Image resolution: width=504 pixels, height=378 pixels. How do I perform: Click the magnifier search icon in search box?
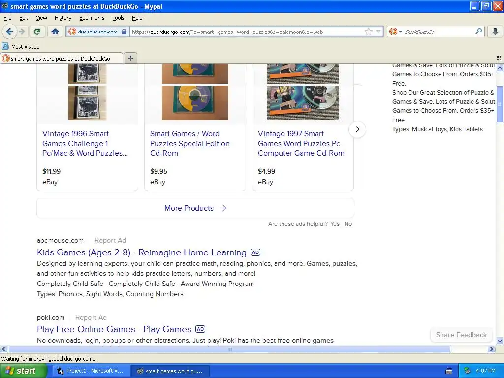tap(478, 31)
